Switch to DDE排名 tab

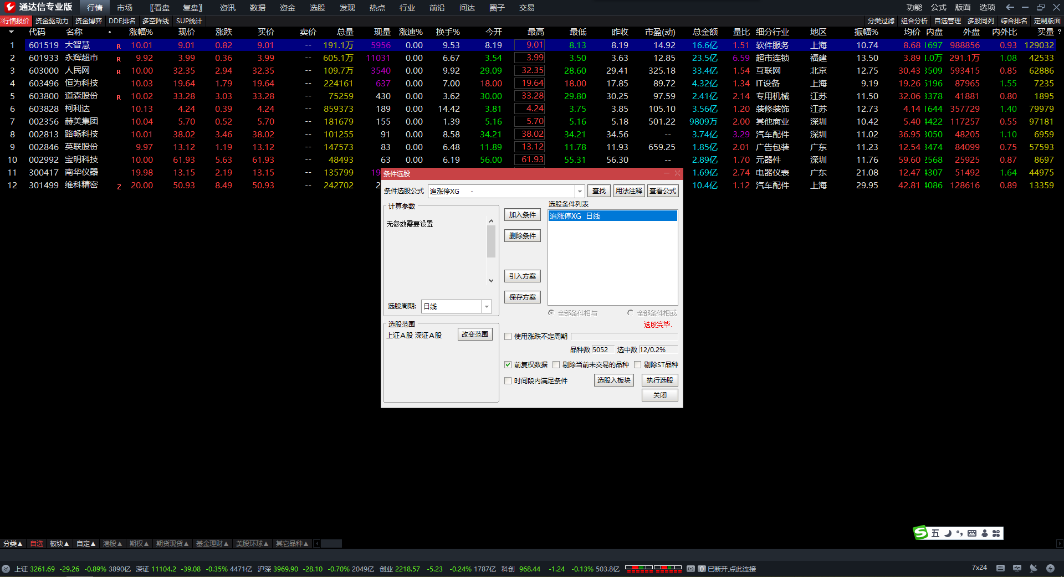point(122,21)
